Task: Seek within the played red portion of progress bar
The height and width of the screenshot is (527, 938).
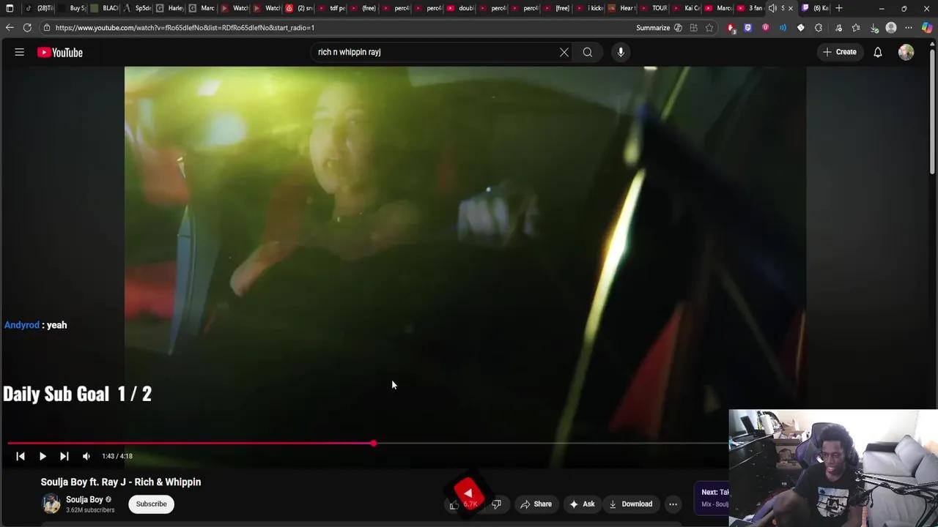Action: (x=191, y=444)
